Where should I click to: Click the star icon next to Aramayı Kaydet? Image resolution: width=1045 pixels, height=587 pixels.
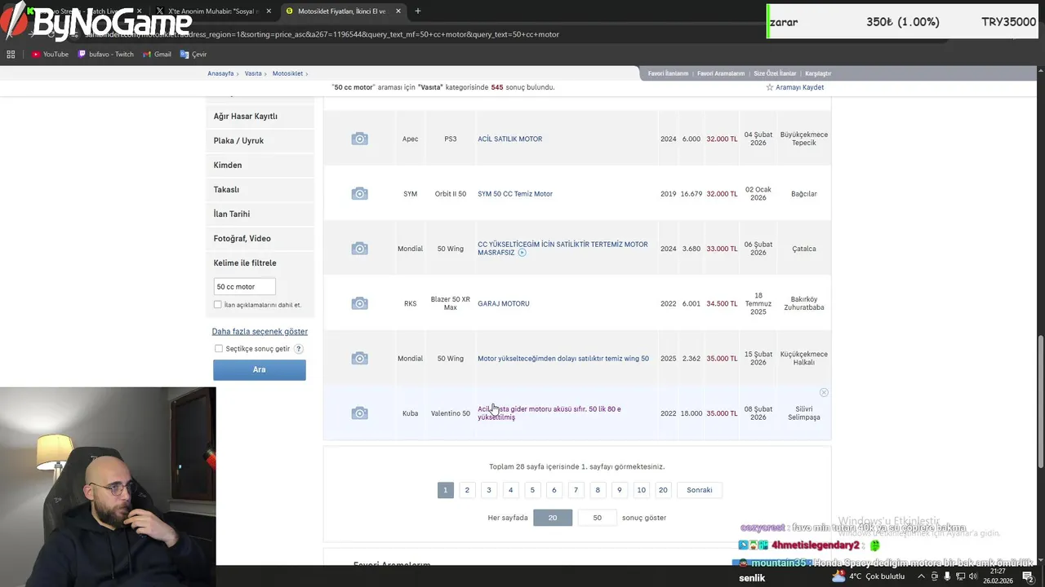pos(769,87)
